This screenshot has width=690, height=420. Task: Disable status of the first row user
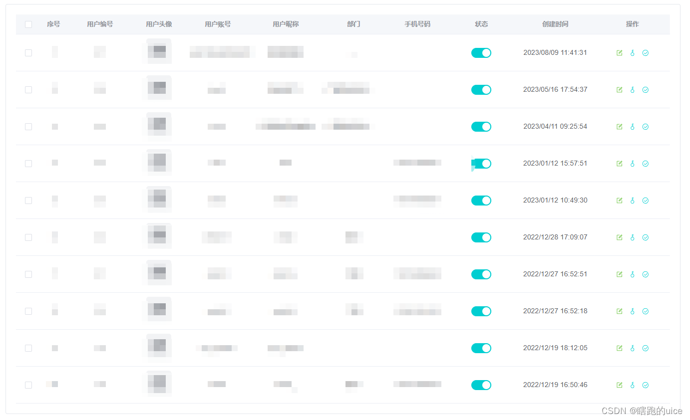point(481,52)
